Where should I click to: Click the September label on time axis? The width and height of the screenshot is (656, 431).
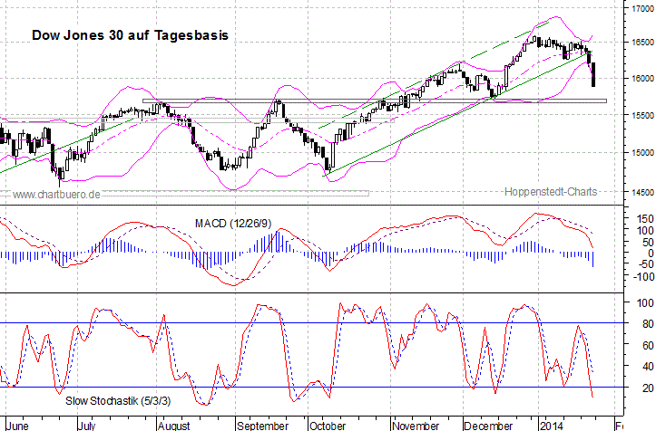[x=262, y=426]
